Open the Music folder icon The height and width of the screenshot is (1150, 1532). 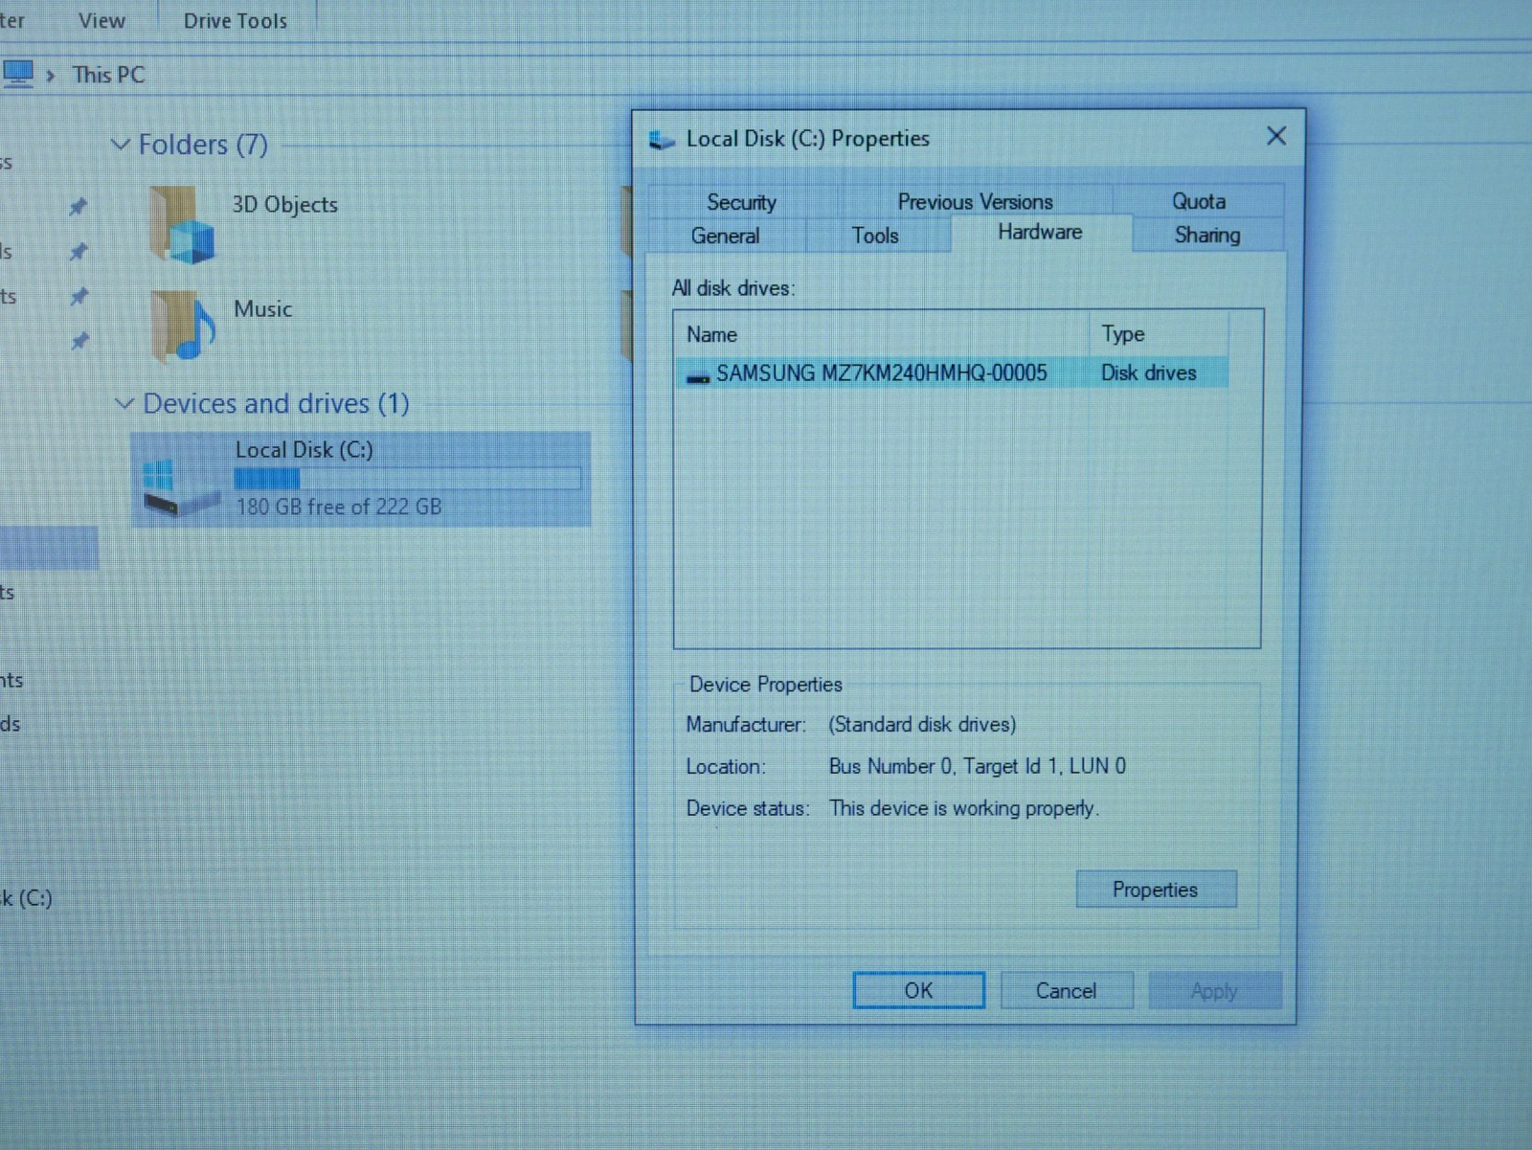click(183, 326)
